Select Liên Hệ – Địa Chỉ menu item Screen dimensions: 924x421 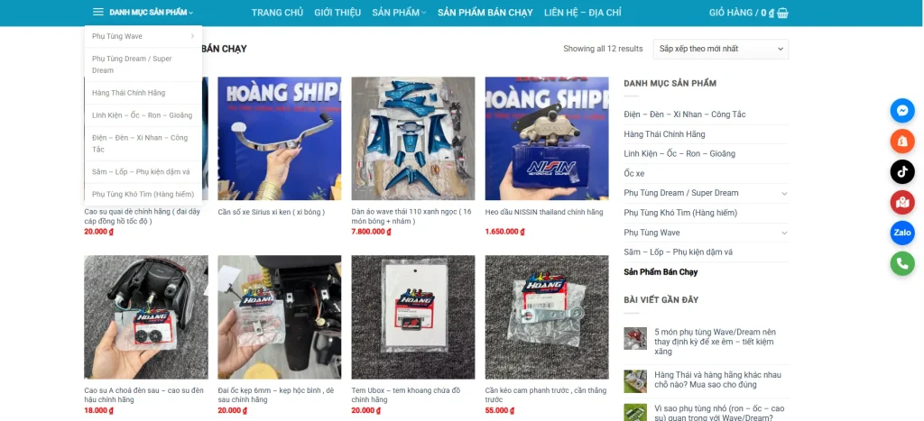tap(582, 13)
